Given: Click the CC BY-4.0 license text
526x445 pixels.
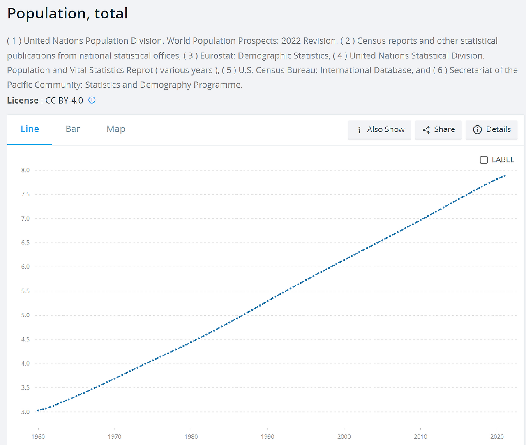Looking at the screenshot, I should 64,101.
